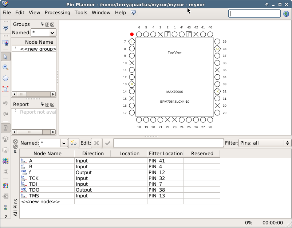Click the chip icon marked V

pos(5,139)
